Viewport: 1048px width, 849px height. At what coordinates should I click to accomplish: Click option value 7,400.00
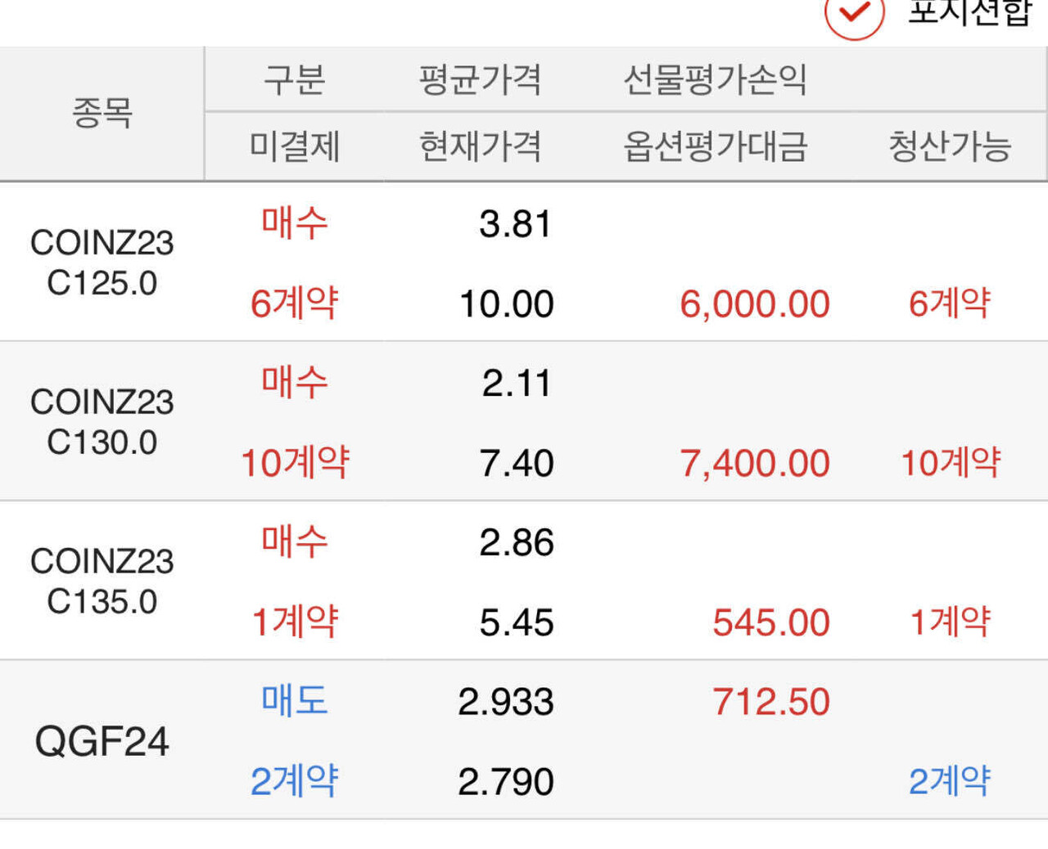tap(755, 464)
